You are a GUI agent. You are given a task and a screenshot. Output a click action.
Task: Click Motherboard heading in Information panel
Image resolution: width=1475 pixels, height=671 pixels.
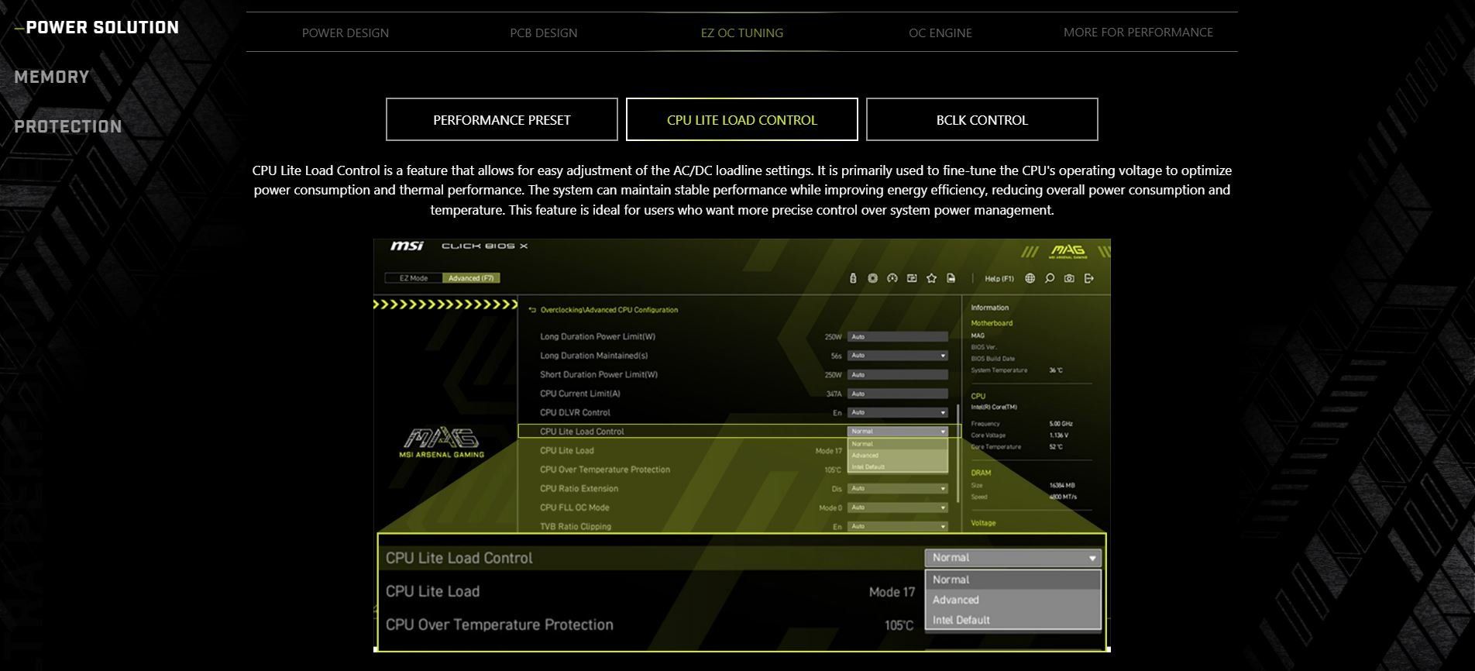click(x=992, y=323)
